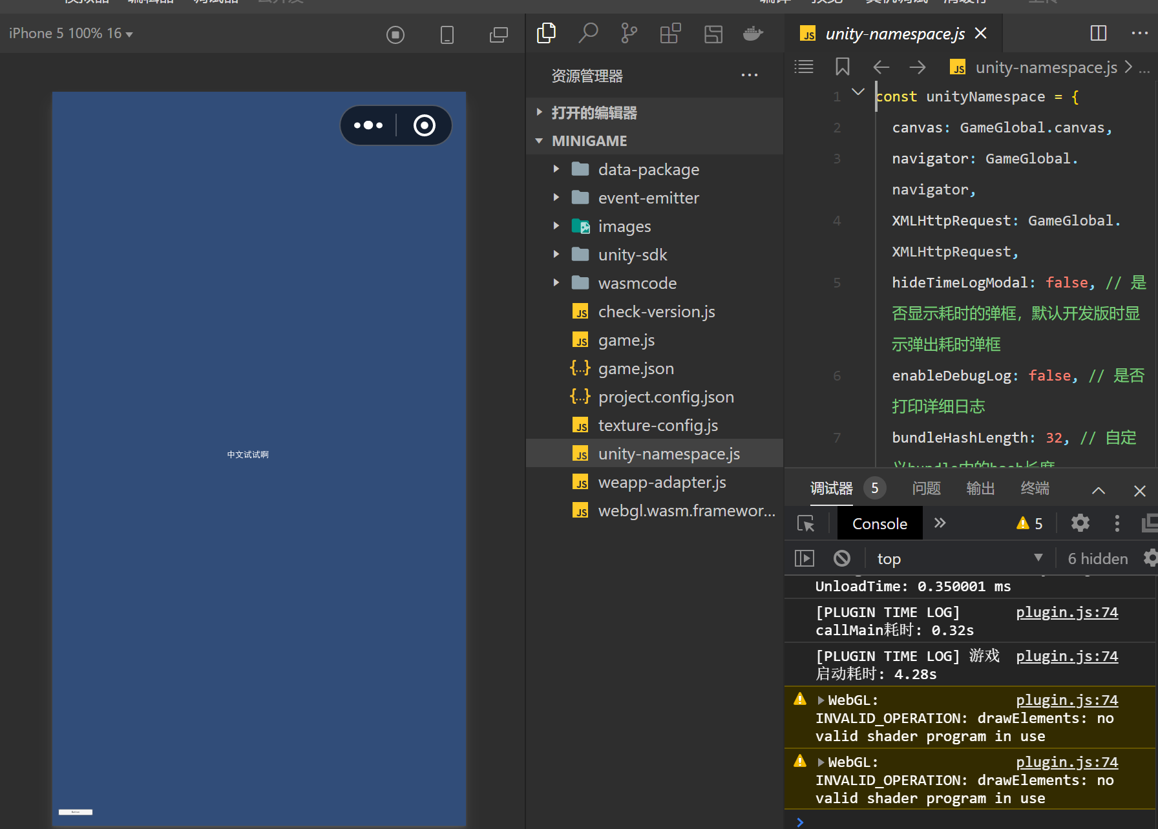Click the split editor icon

coord(1099,33)
